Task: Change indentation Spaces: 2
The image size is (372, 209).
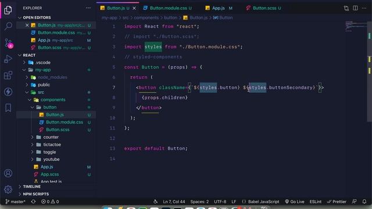Action: [199, 201]
